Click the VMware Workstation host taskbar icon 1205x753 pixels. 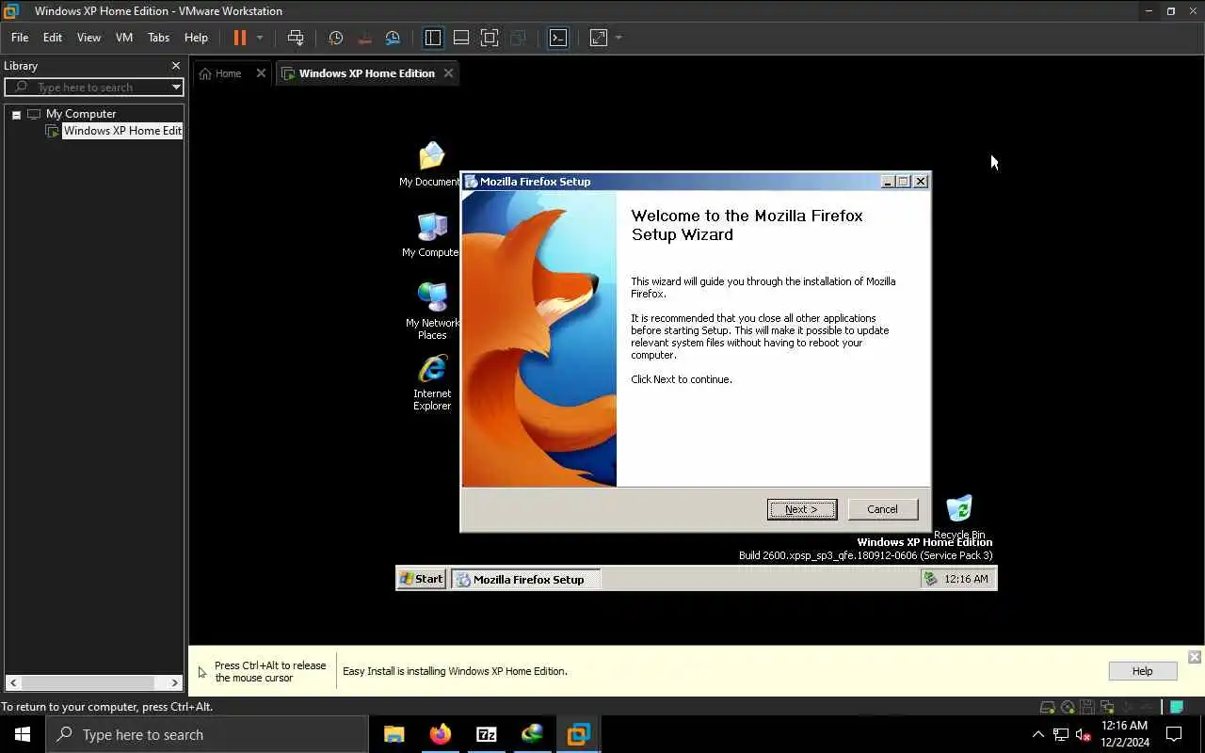578,734
